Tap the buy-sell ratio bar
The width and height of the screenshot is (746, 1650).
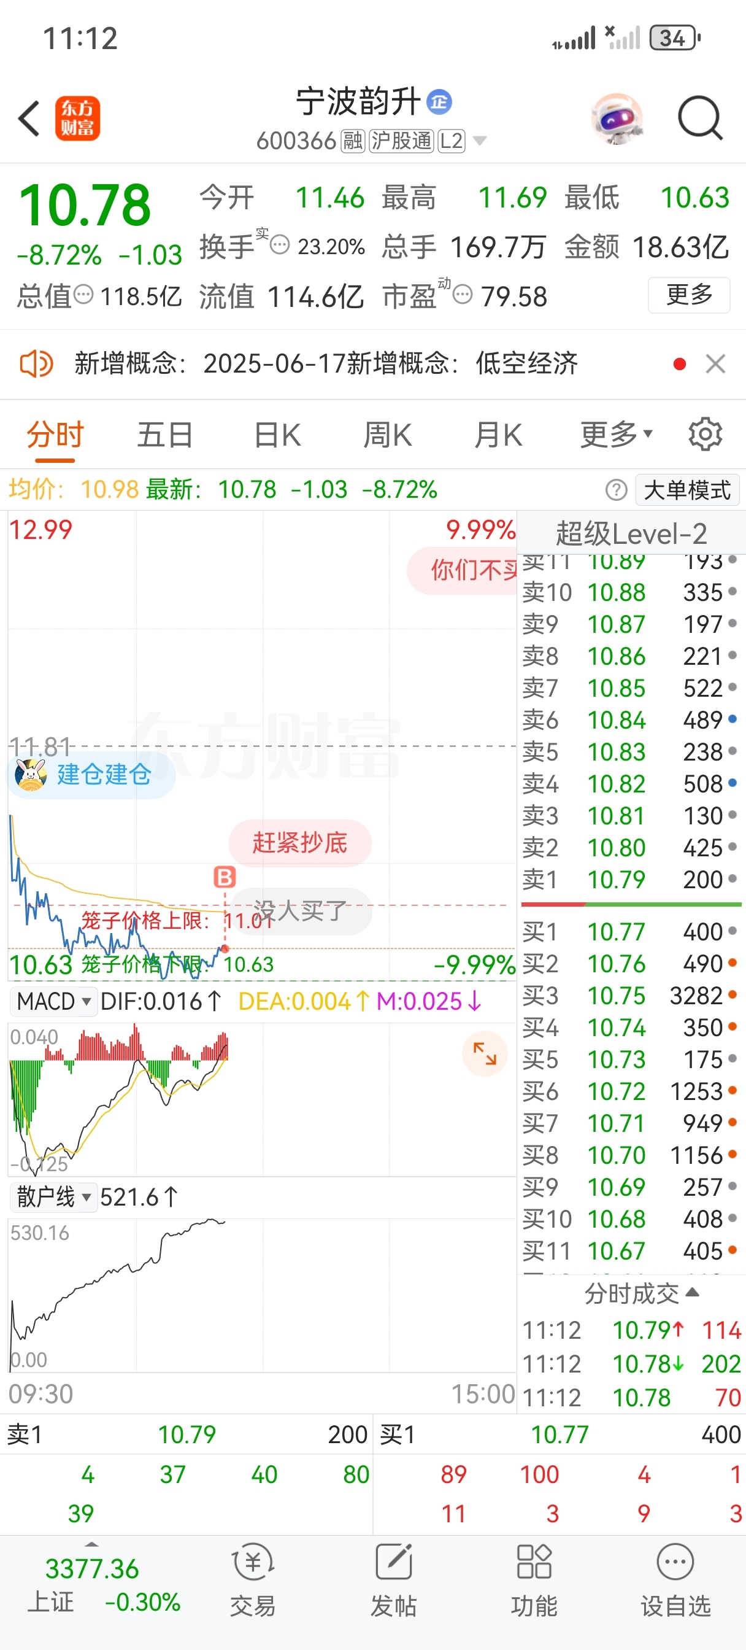click(x=631, y=904)
